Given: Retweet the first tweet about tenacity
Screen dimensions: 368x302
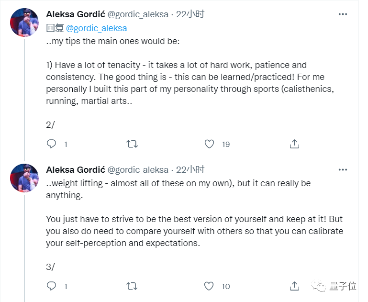Looking at the screenshot, I should click(132, 144).
